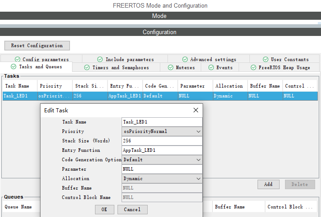
Task: Click the green check icon beside Include parameters
Action: click(100, 59)
